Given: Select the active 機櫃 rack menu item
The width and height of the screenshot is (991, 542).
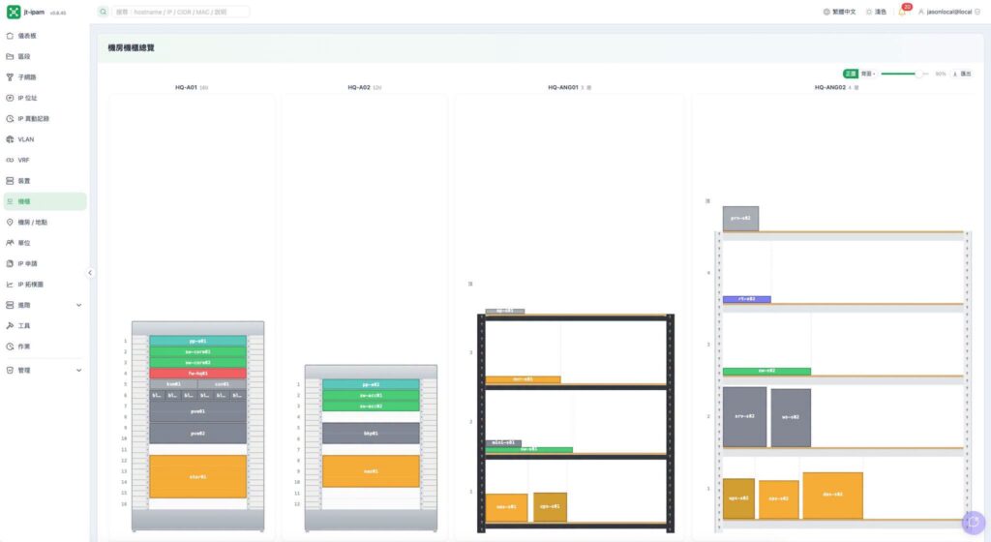Looking at the screenshot, I should click(x=45, y=201).
